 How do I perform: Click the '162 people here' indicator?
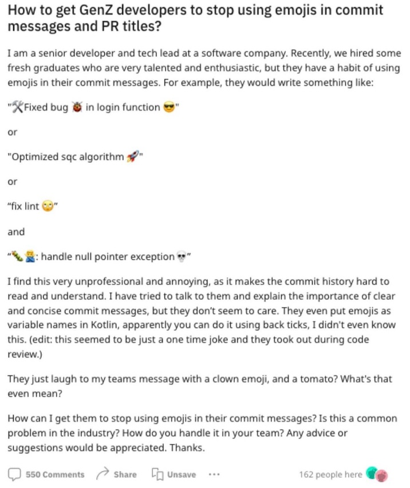[330, 474]
